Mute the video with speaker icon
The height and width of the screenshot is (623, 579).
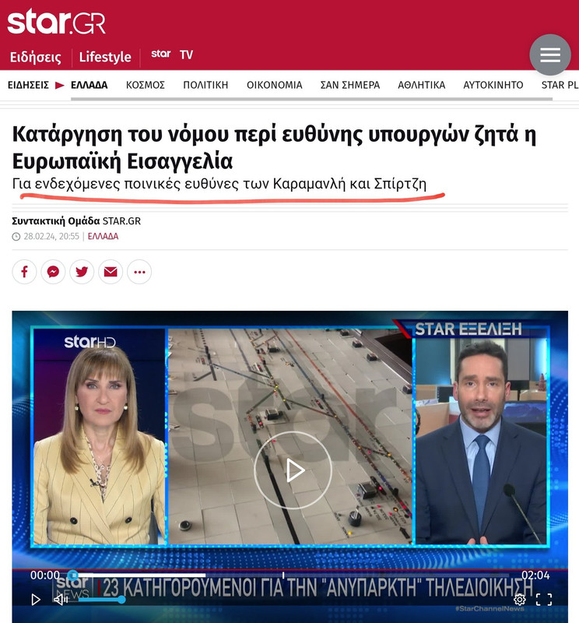pyautogui.click(x=61, y=599)
